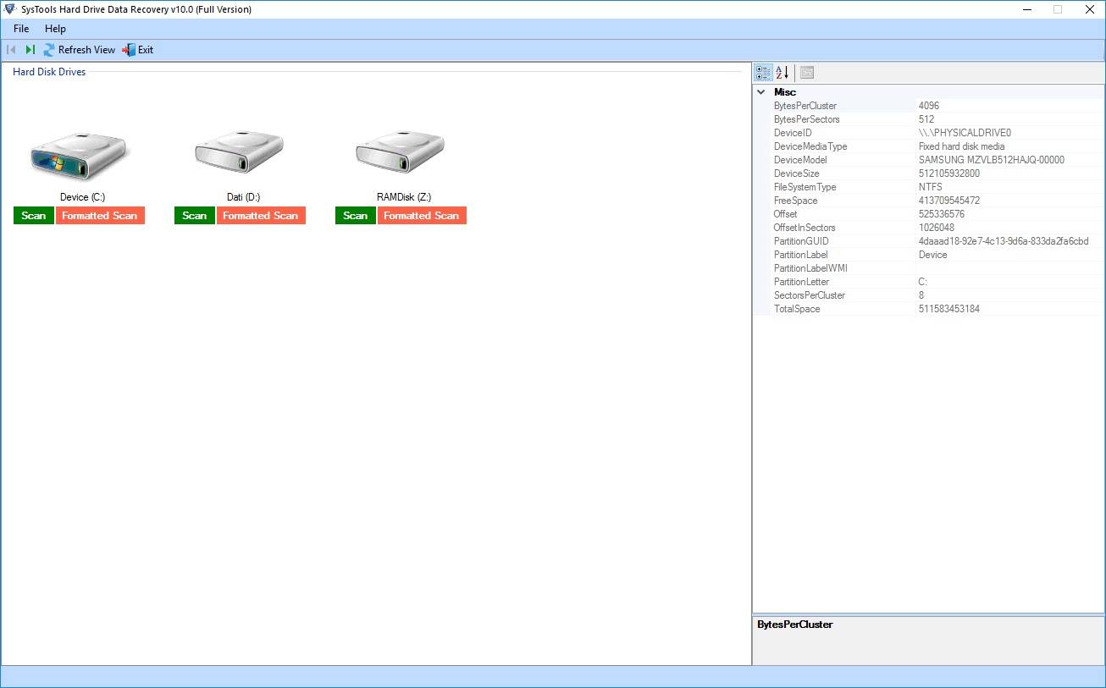Click the Device (C:) drive label
1106x688 pixels.
click(82, 197)
